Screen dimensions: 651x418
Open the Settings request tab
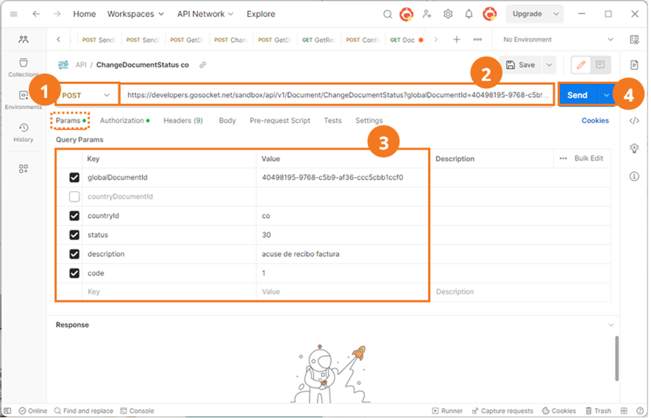(x=369, y=120)
